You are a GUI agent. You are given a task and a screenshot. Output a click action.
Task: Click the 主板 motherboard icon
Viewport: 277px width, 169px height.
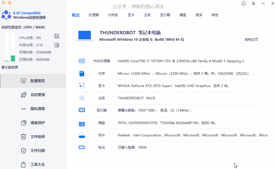click(x=82, y=98)
